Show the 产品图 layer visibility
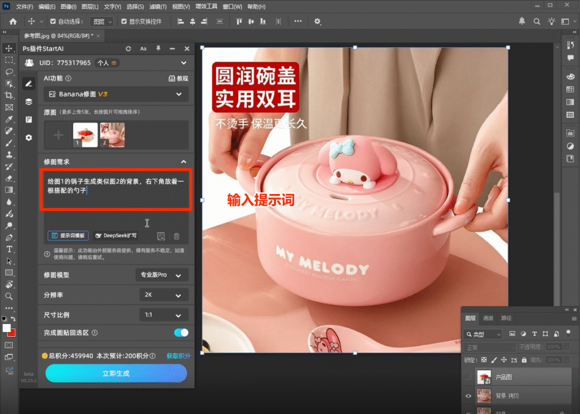The width and height of the screenshot is (580, 414). point(468,377)
